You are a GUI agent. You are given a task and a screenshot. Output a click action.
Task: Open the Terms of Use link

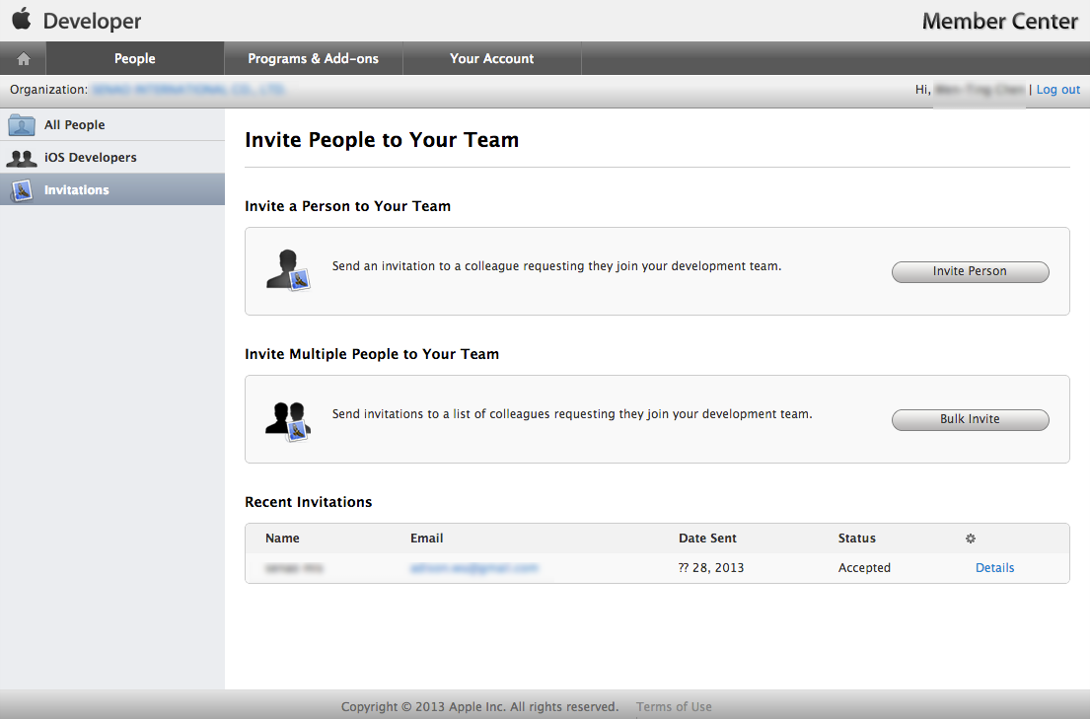674,706
